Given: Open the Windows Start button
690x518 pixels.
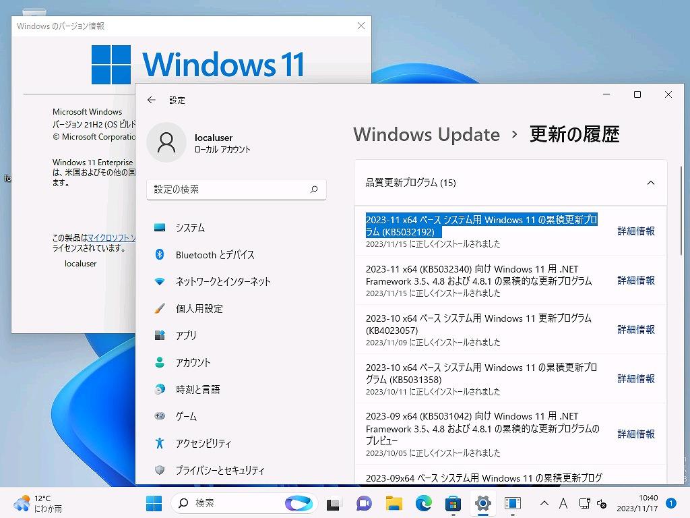Looking at the screenshot, I should click(154, 503).
